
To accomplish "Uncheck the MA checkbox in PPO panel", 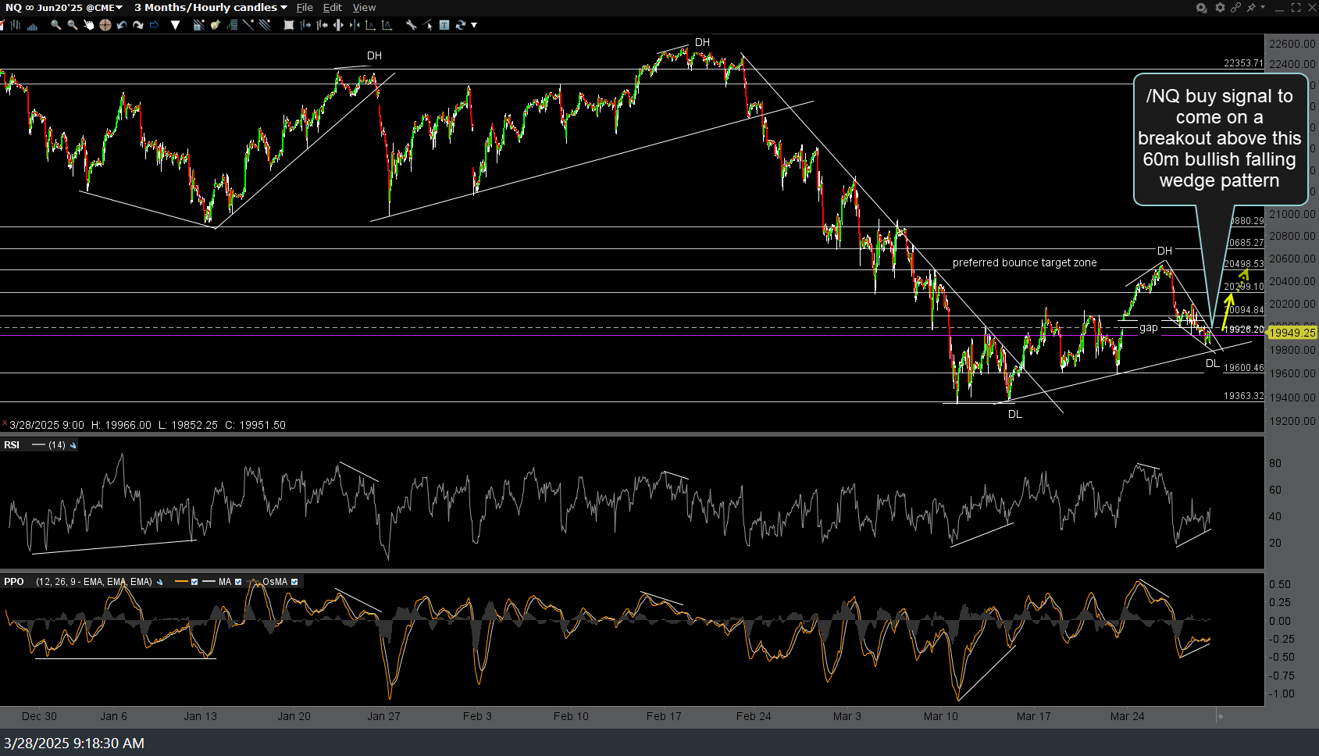I will click(x=238, y=582).
